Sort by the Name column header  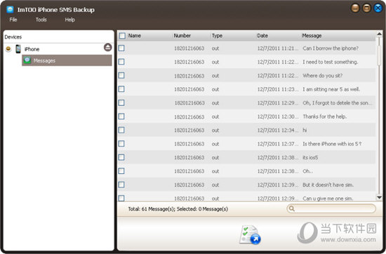(135, 36)
